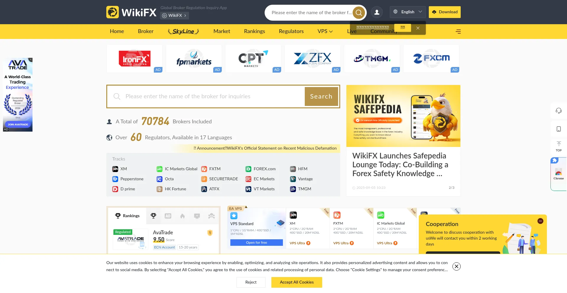The width and height of the screenshot is (567, 293).
Task: Open the Market menu item
Action: (222, 31)
